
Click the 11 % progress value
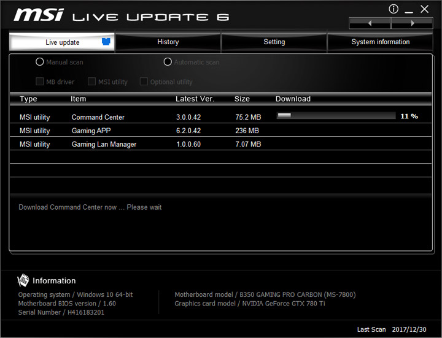point(409,116)
